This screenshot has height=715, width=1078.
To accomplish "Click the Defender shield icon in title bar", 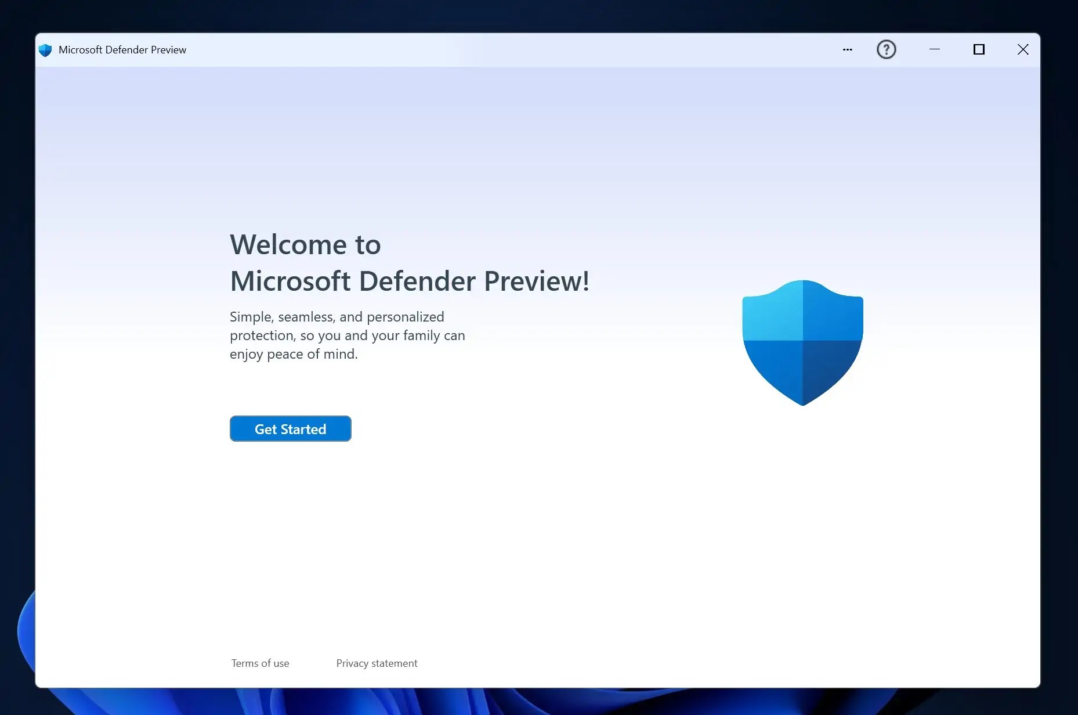I will pos(45,49).
